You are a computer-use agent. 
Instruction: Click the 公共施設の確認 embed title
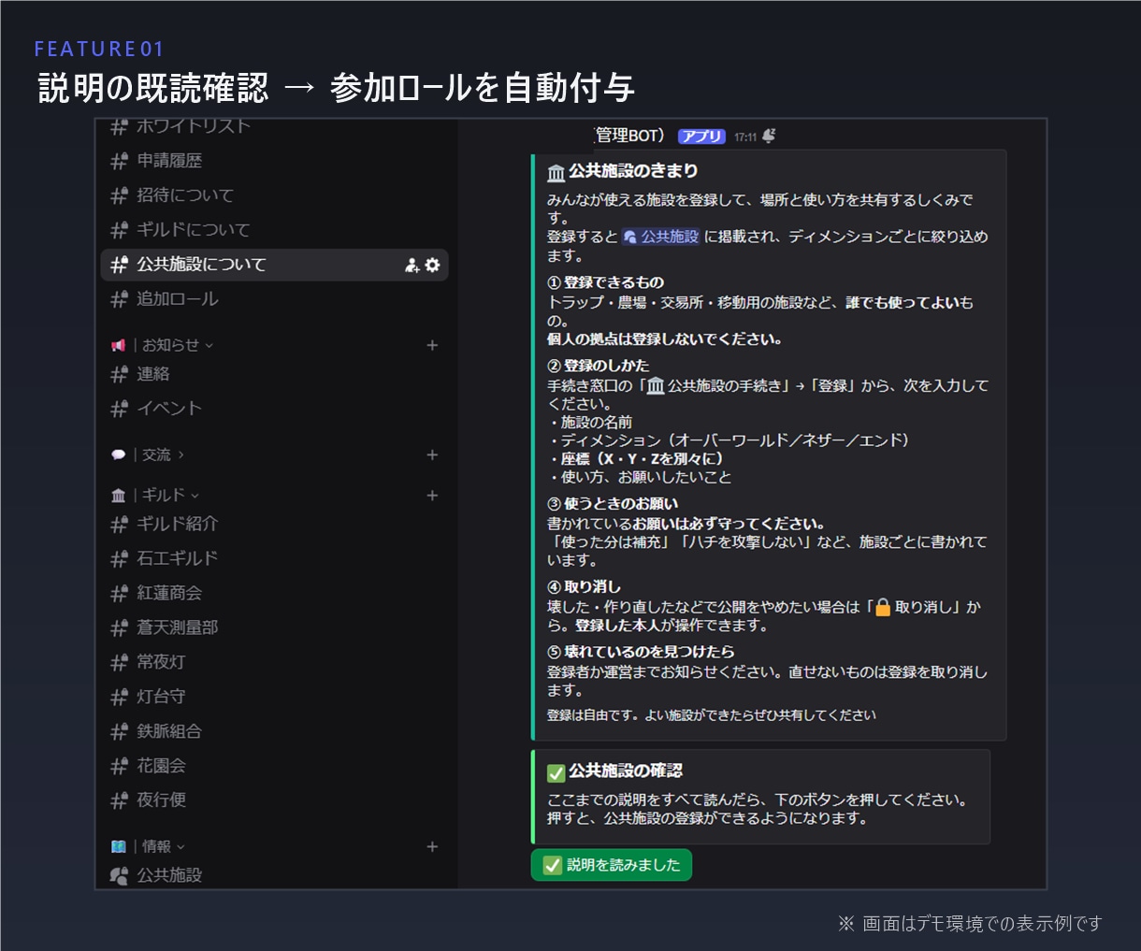(x=626, y=771)
